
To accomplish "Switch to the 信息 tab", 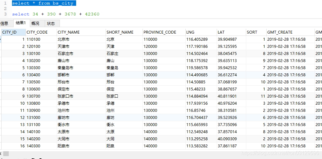I will [5, 23].
